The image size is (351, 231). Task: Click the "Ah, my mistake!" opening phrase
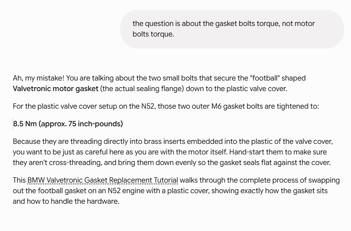coord(38,78)
